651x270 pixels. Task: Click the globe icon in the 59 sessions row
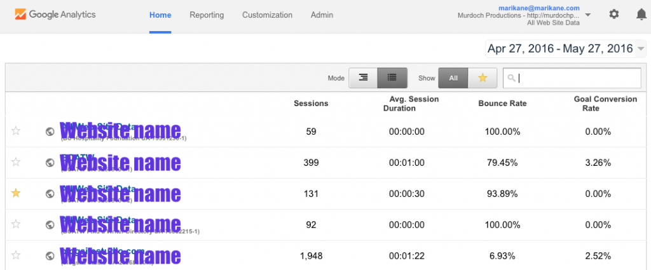click(50, 132)
